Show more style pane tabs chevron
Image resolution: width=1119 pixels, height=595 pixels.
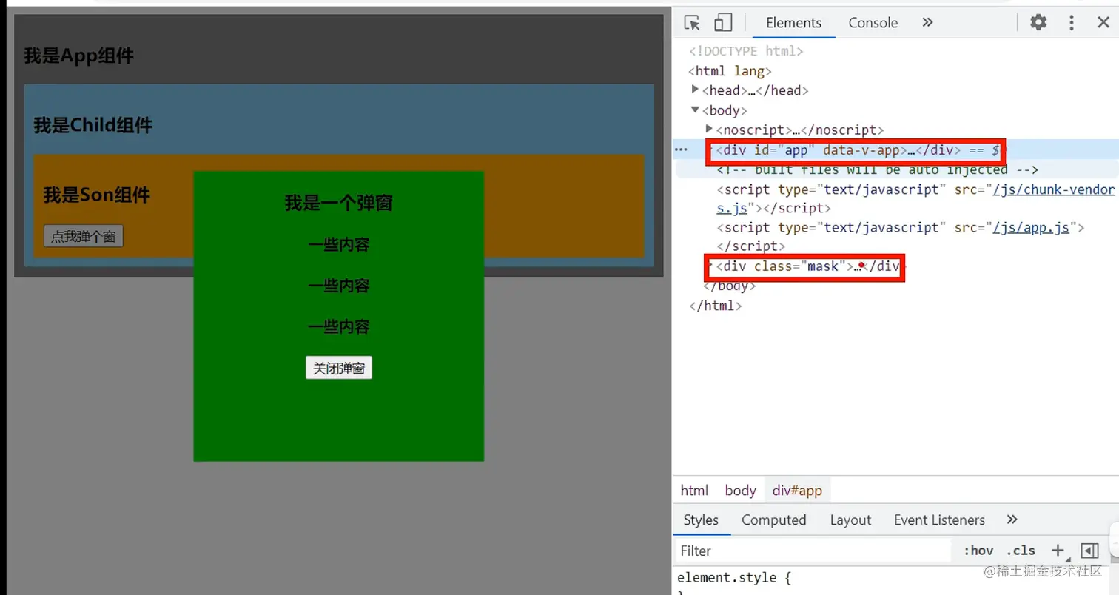[1012, 520]
